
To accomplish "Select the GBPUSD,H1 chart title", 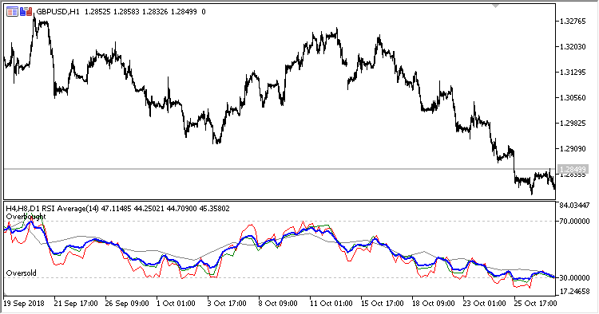I will pos(58,12).
